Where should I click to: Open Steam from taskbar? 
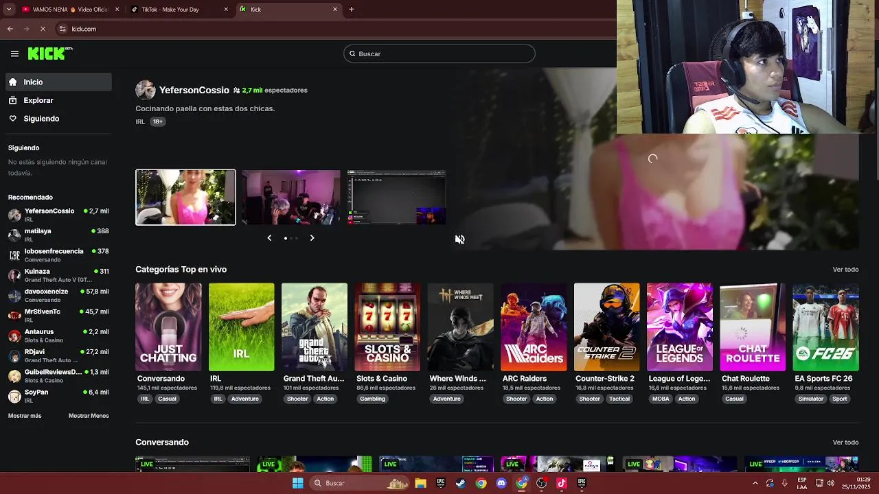[x=460, y=483]
